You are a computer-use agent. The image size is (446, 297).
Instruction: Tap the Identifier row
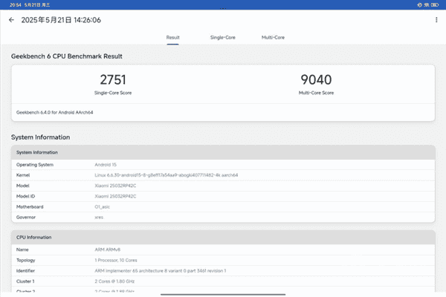click(x=223, y=271)
